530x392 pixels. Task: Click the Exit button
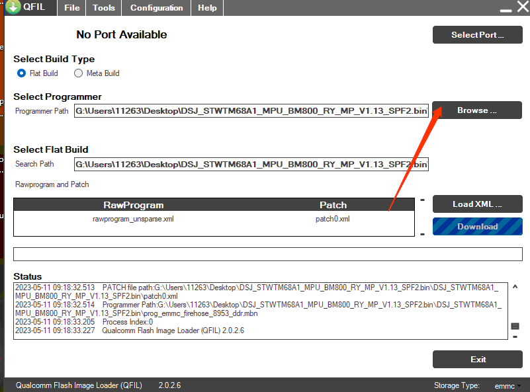point(477,360)
